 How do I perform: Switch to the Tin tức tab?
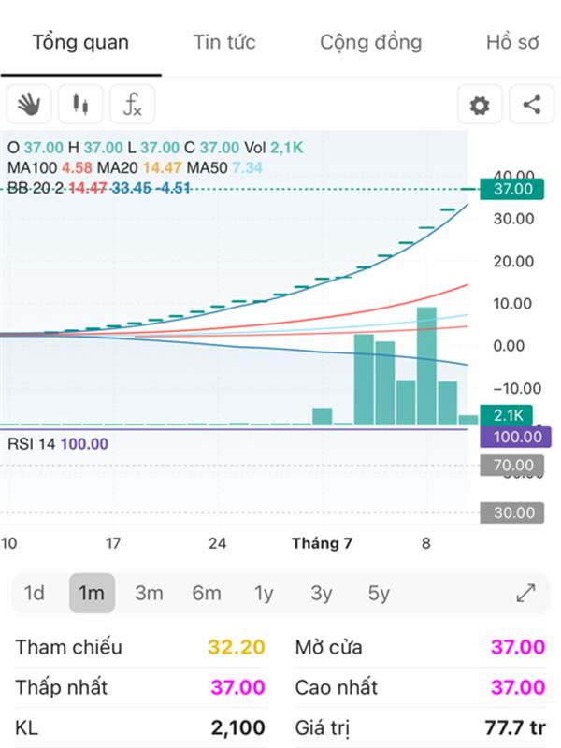tap(224, 42)
